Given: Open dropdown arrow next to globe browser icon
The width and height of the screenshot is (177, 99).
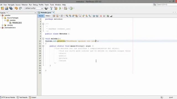Looking at the screenshot, I should coord(49,8).
